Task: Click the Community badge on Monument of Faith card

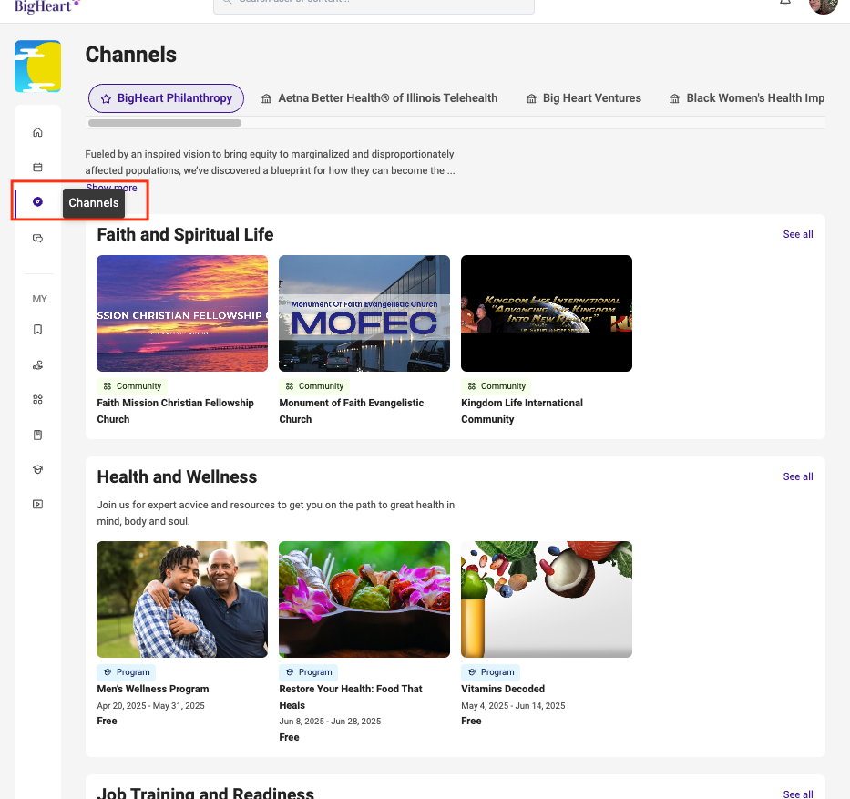Action: (314, 386)
